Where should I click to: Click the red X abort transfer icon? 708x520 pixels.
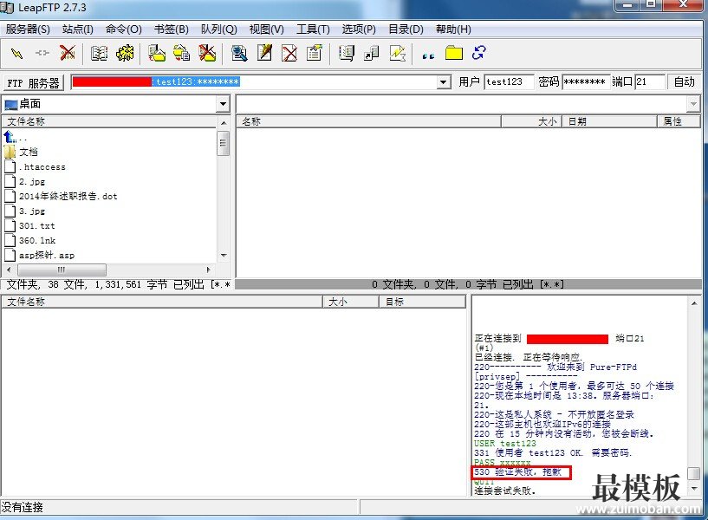(68, 53)
